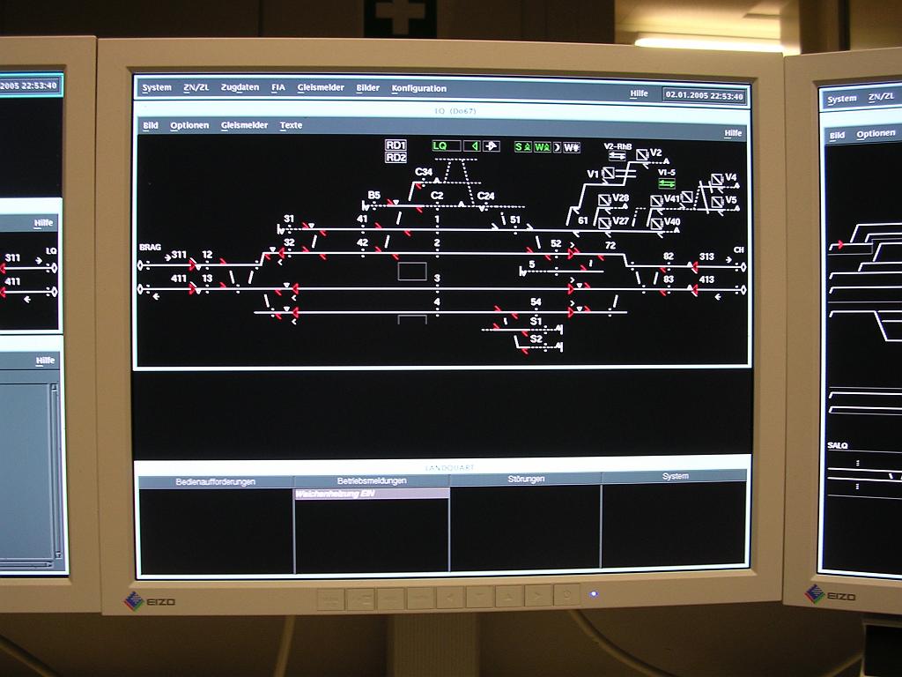Viewport: 902px width, 677px height.
Task: Select the Weichenheizung EIN message entry
Action: (371, 494)
